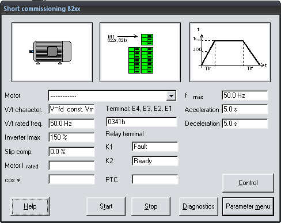Click the terminal 0341h field
This screenshot has width=281, height=223.
coord(142,122)
